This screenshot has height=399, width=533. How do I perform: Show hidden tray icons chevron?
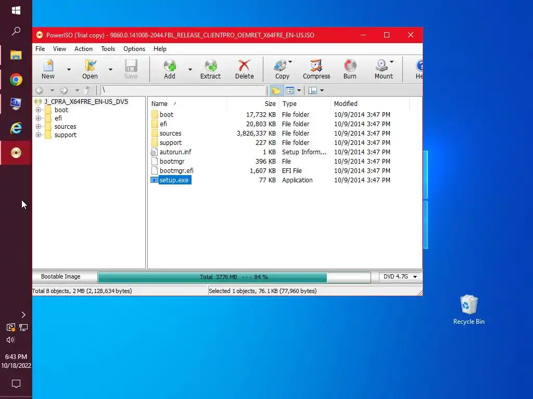click(23, 315)
